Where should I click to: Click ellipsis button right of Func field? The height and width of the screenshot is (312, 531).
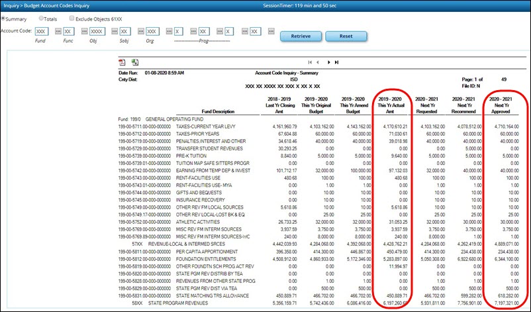click(x=83, y=31)
